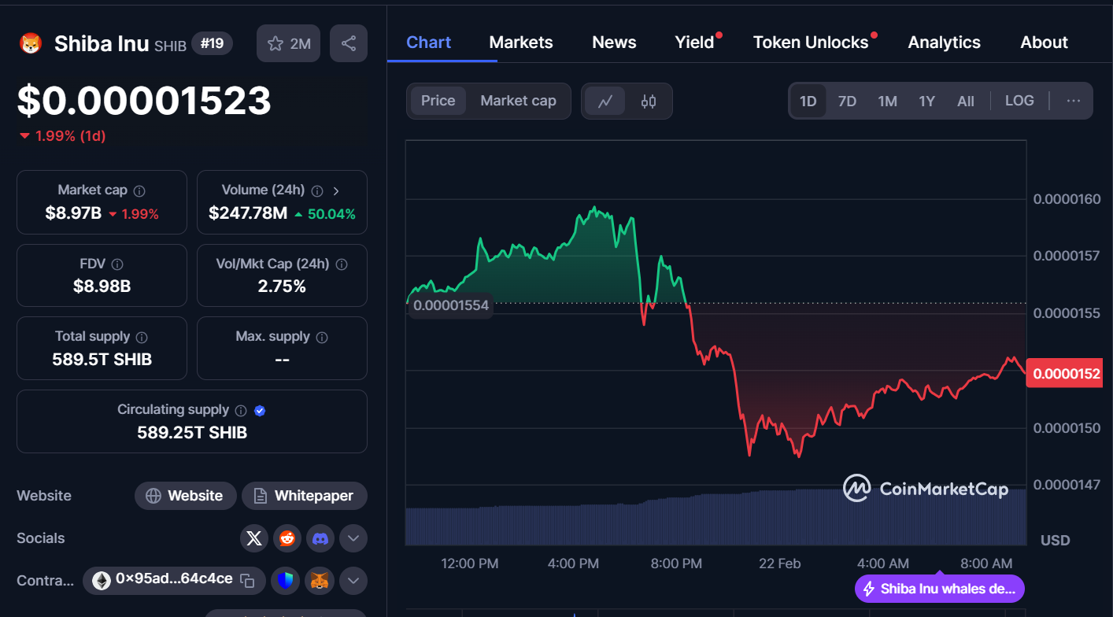Image resolution: width=1113 pixels, height=617 pixels.
Task: Click the #19 rank badge
Action: tap(212, 43)
